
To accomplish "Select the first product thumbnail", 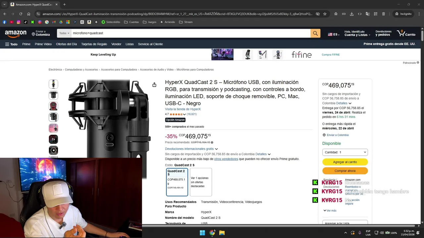I will pyautogui.click(x=53, y=84).
